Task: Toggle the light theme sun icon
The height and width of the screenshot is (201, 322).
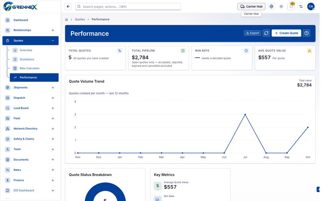Action: [281, 7]
